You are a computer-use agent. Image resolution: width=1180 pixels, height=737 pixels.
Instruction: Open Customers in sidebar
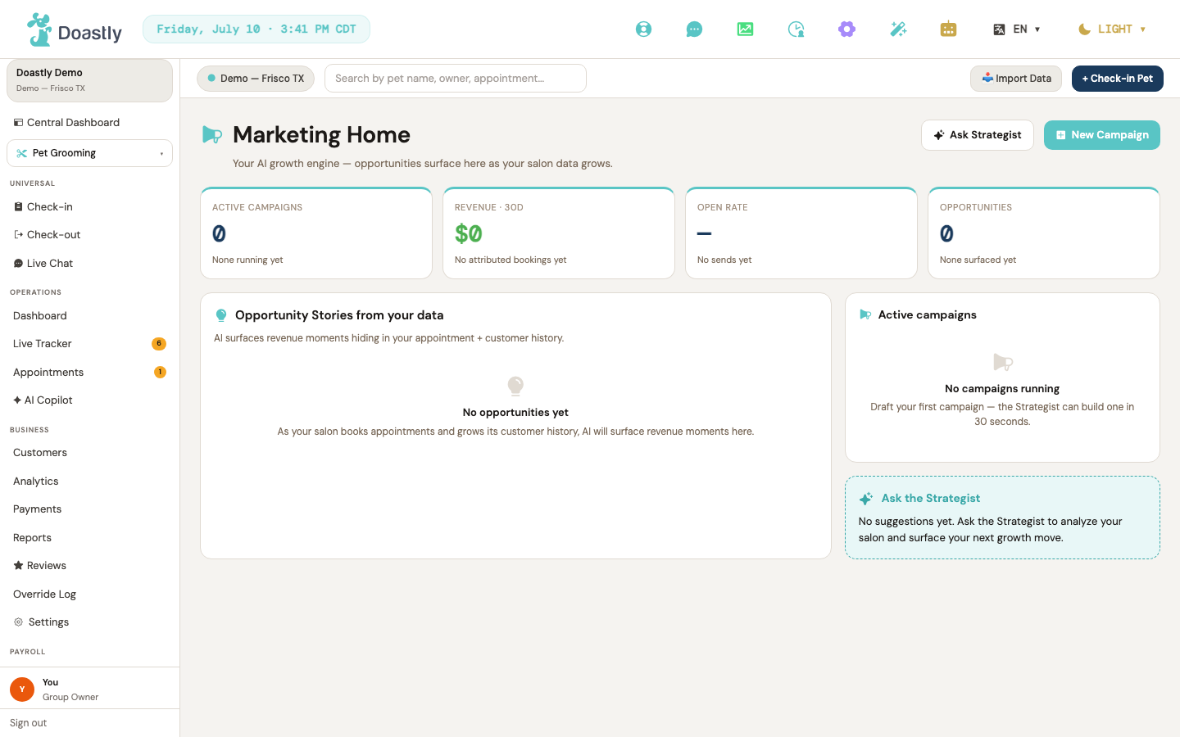pos(89,453)
